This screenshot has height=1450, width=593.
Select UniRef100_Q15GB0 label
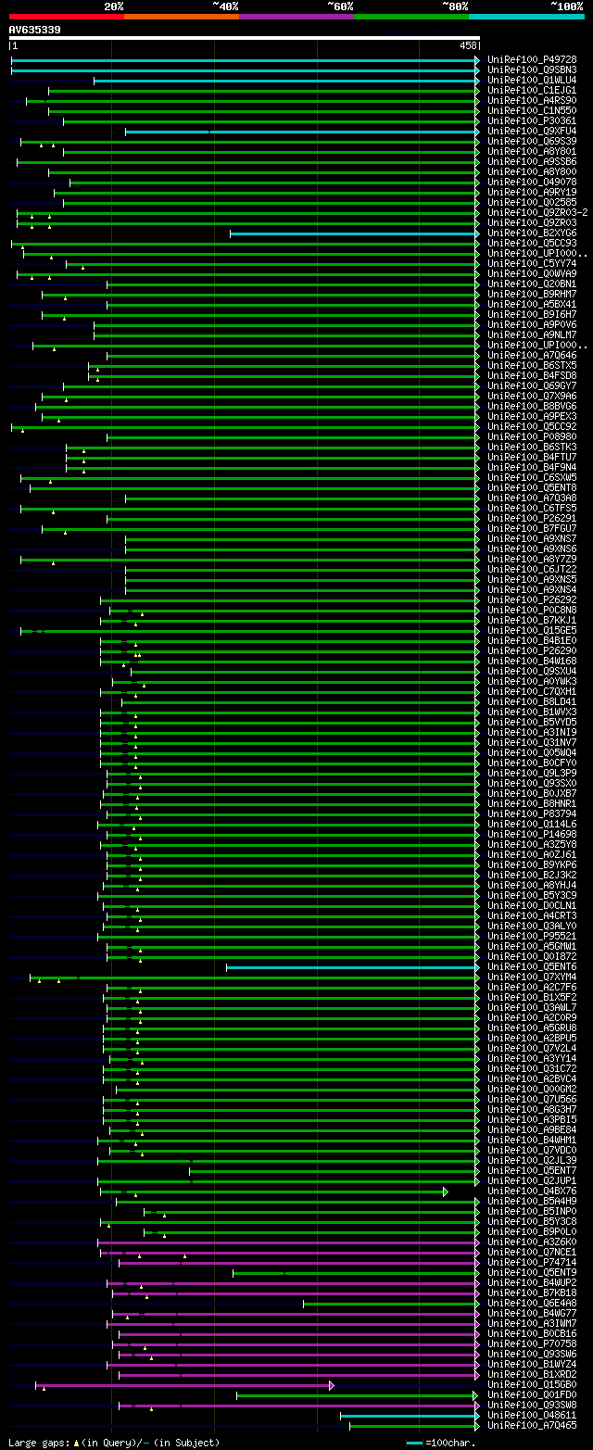532,1384
